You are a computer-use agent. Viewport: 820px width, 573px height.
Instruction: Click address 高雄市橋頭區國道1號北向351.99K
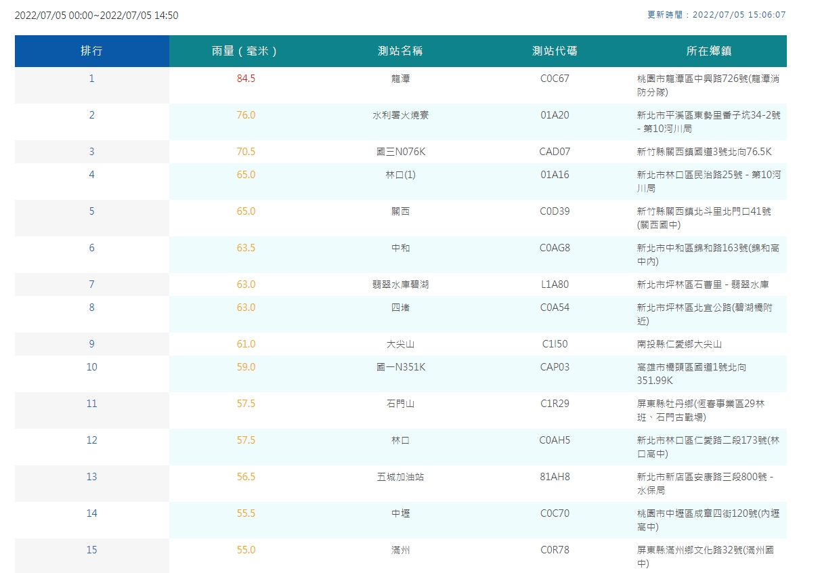point(692,374)
